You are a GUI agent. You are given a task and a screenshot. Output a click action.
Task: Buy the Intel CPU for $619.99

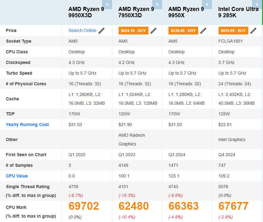pyautogui.click(x=233, y=30)
